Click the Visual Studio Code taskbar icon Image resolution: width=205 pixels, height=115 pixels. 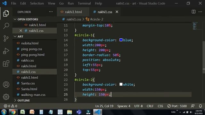[98, 112]
